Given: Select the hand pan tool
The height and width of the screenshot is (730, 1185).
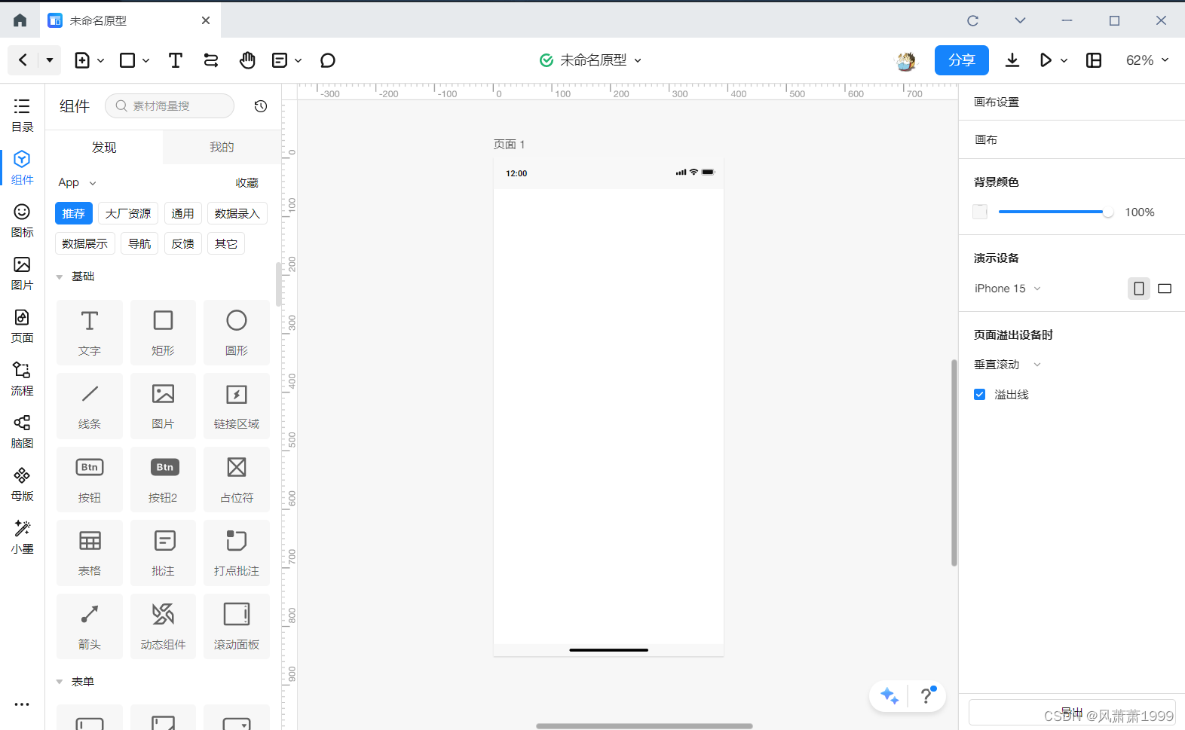Looking at the screenshot, I should click(247, 60).
